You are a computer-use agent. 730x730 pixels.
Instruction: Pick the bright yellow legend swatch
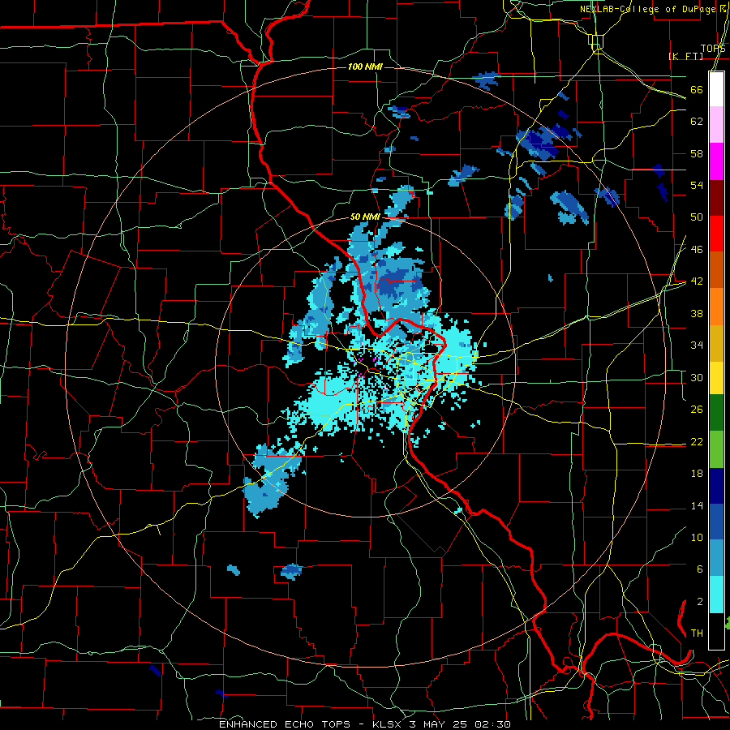click(716, 378)
